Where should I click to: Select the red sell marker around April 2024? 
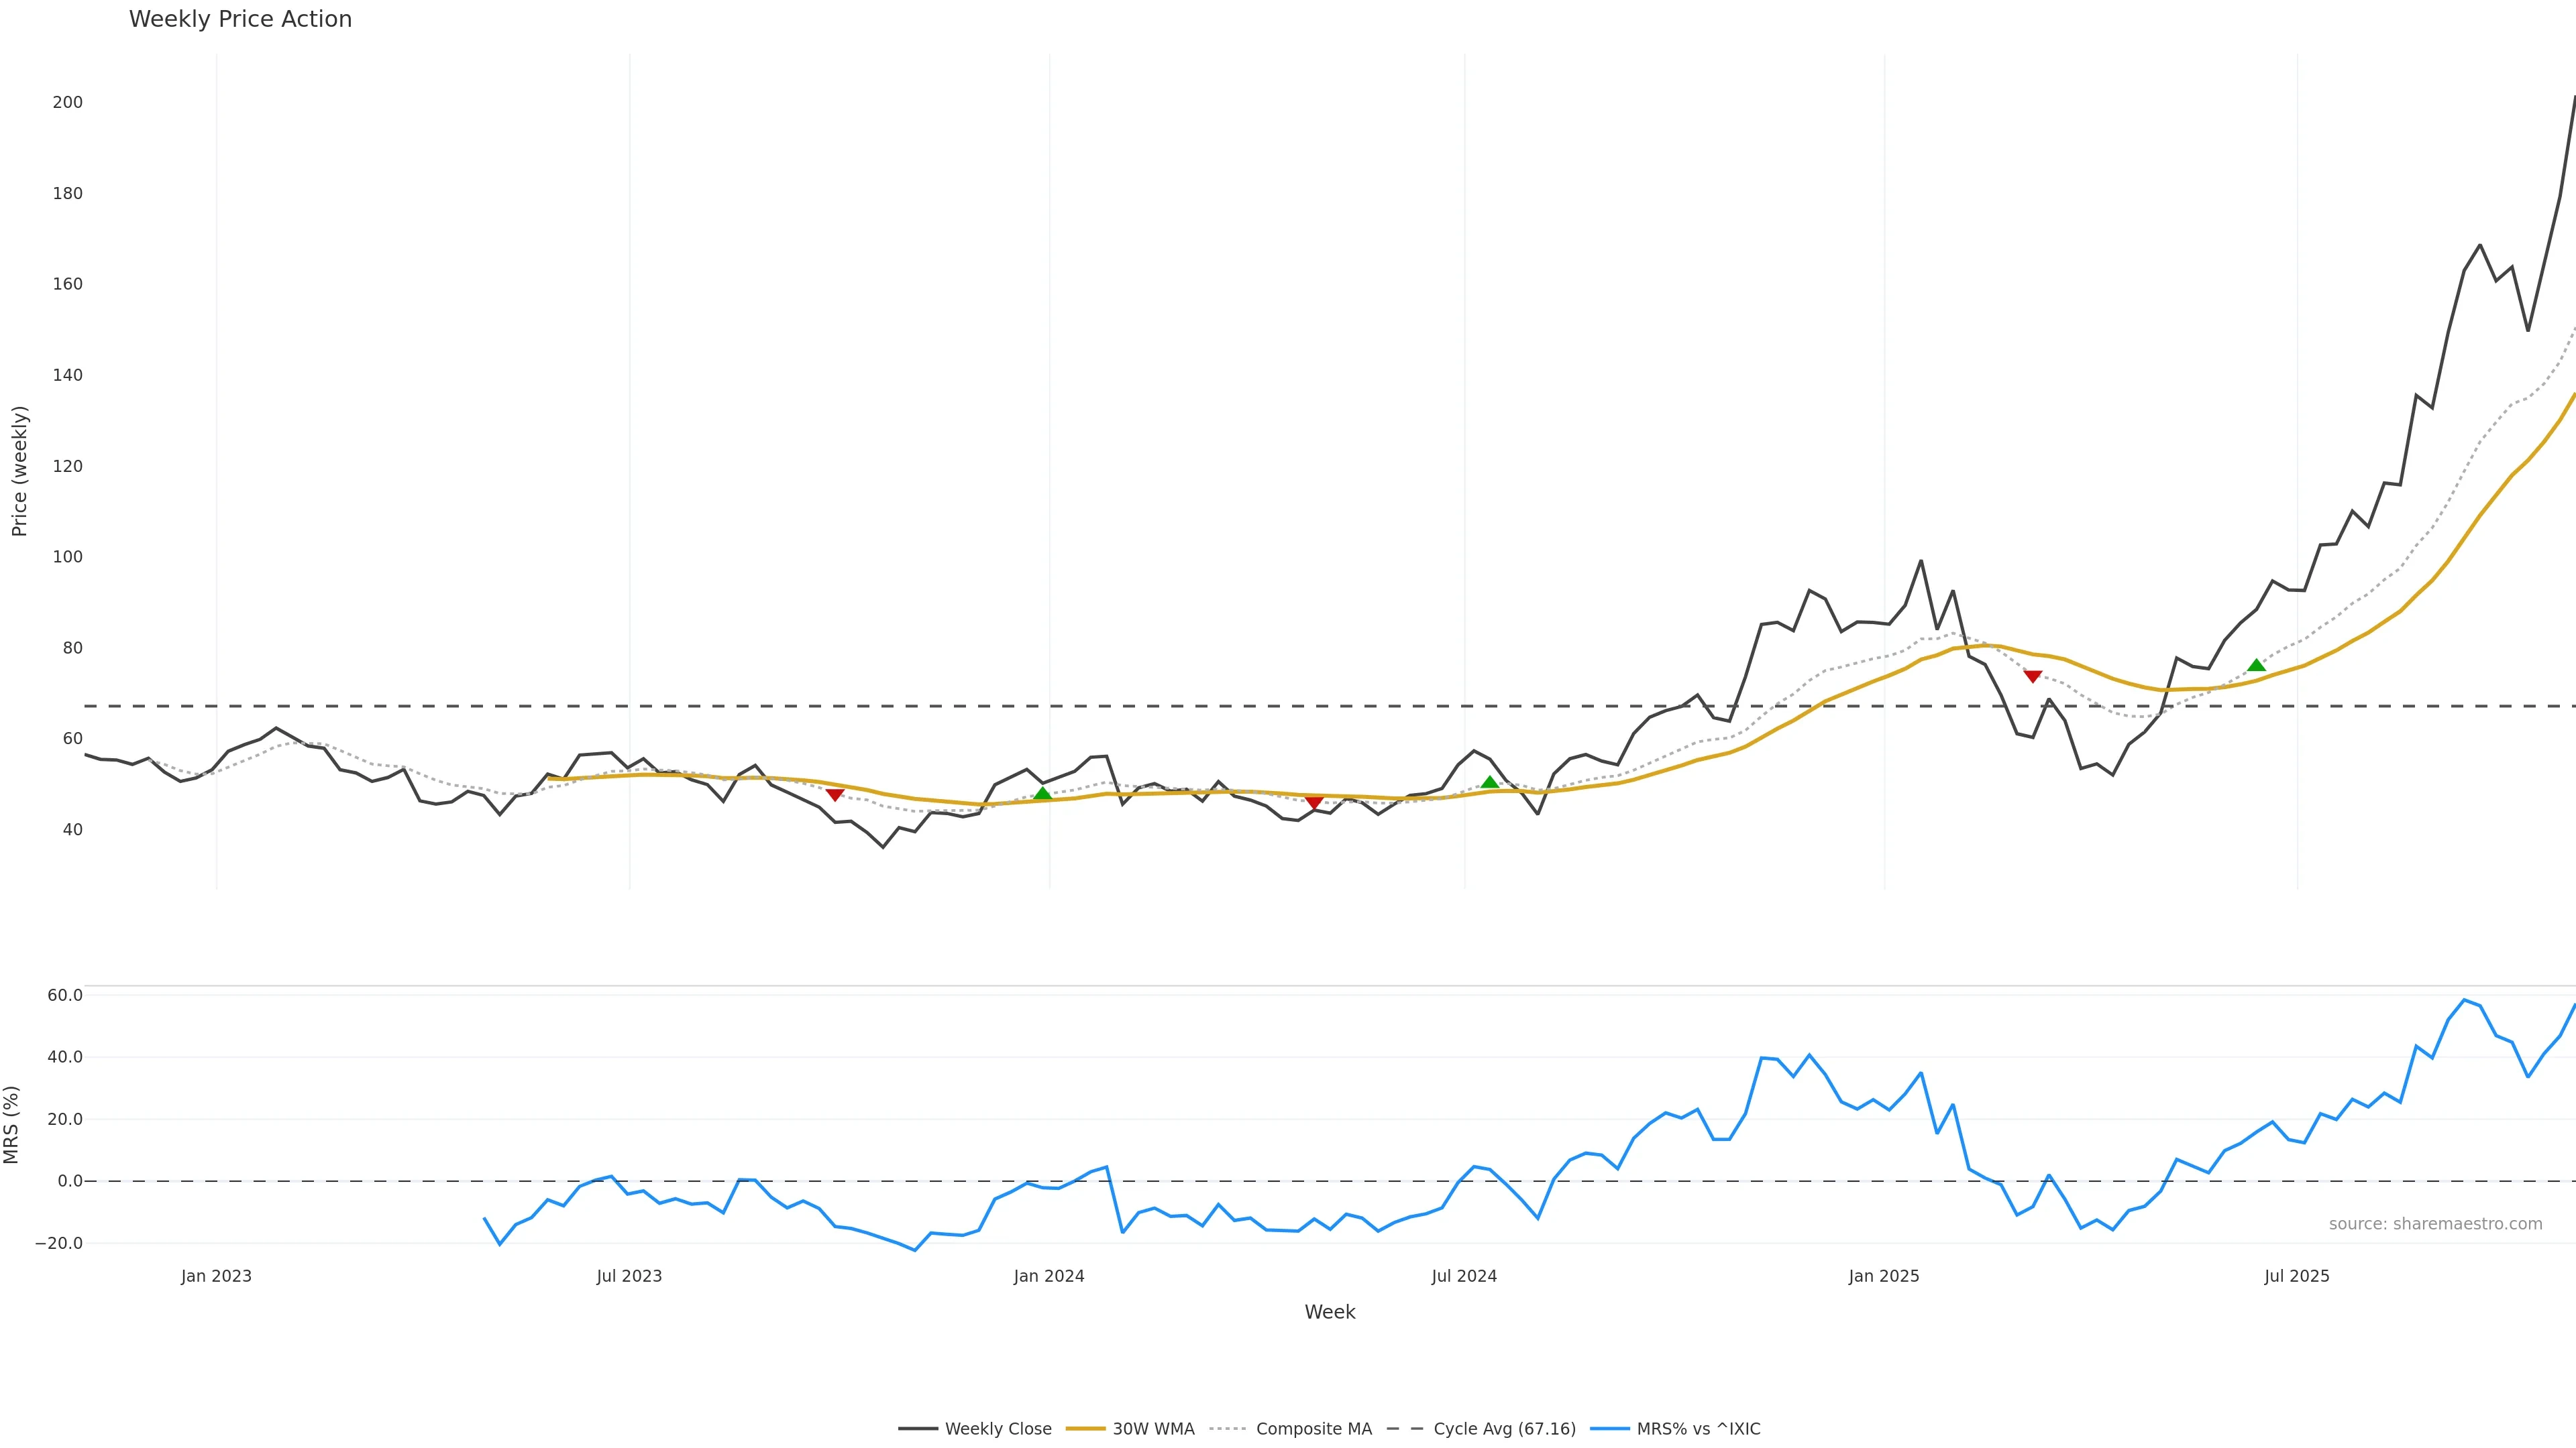(x=1314, y=802)
